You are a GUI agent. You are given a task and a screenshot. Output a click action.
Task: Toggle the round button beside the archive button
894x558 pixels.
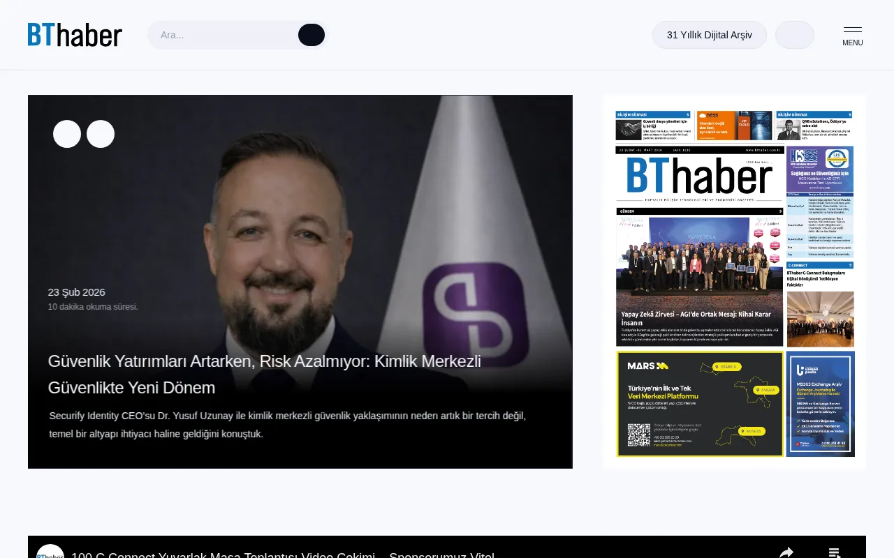pyautogui.click(x=794, y=34)
